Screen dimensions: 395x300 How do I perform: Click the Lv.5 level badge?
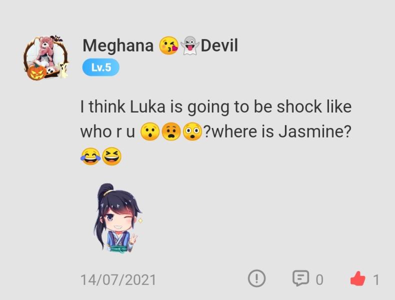click(x=101, y=67)
